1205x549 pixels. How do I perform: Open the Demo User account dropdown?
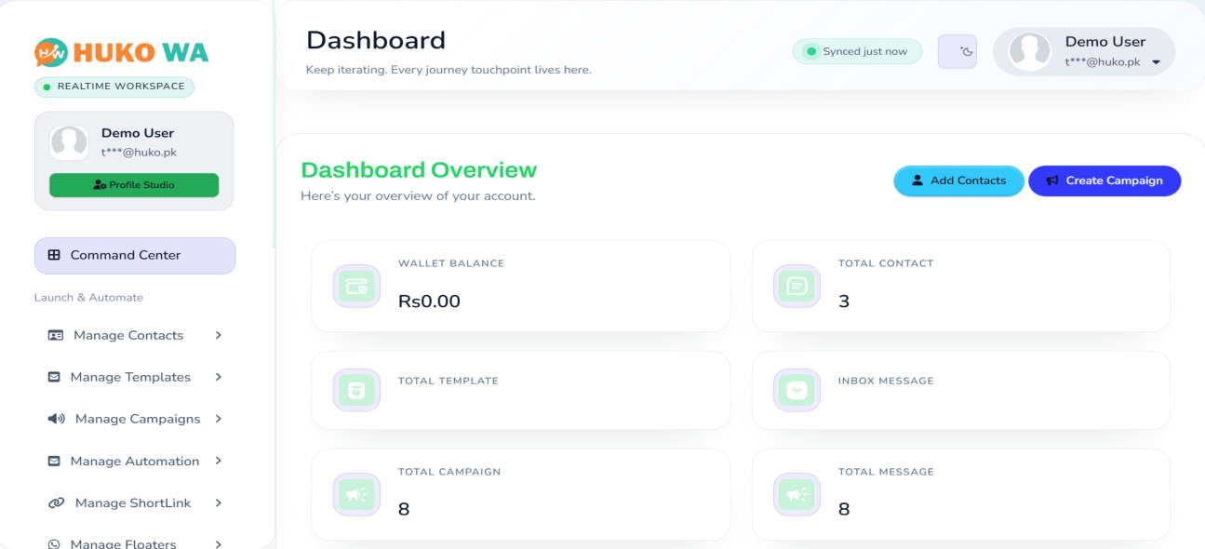1084,52
